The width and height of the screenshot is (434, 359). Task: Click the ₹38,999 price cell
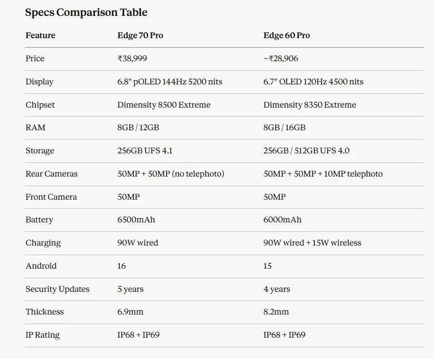pos(132,59)
